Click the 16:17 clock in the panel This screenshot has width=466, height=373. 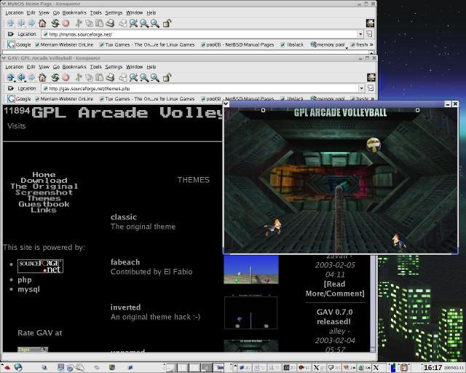433,368
